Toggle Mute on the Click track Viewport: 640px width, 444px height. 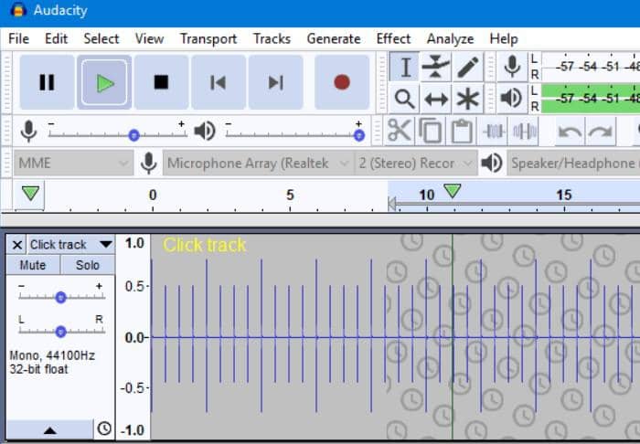tap(33, 265)
